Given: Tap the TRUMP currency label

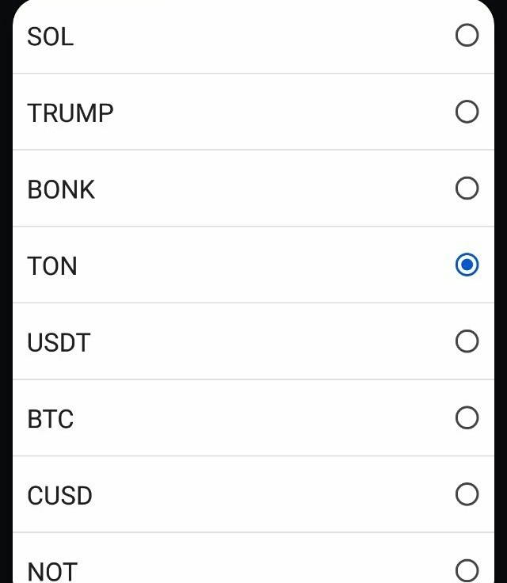Looking at the screenshot, I should [x=71, y=113].
